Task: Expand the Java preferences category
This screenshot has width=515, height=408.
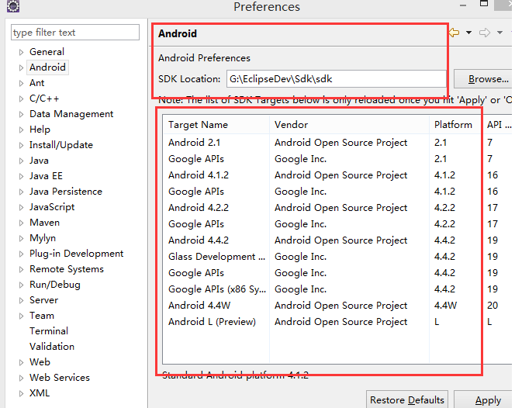Action: click(22, 161)
